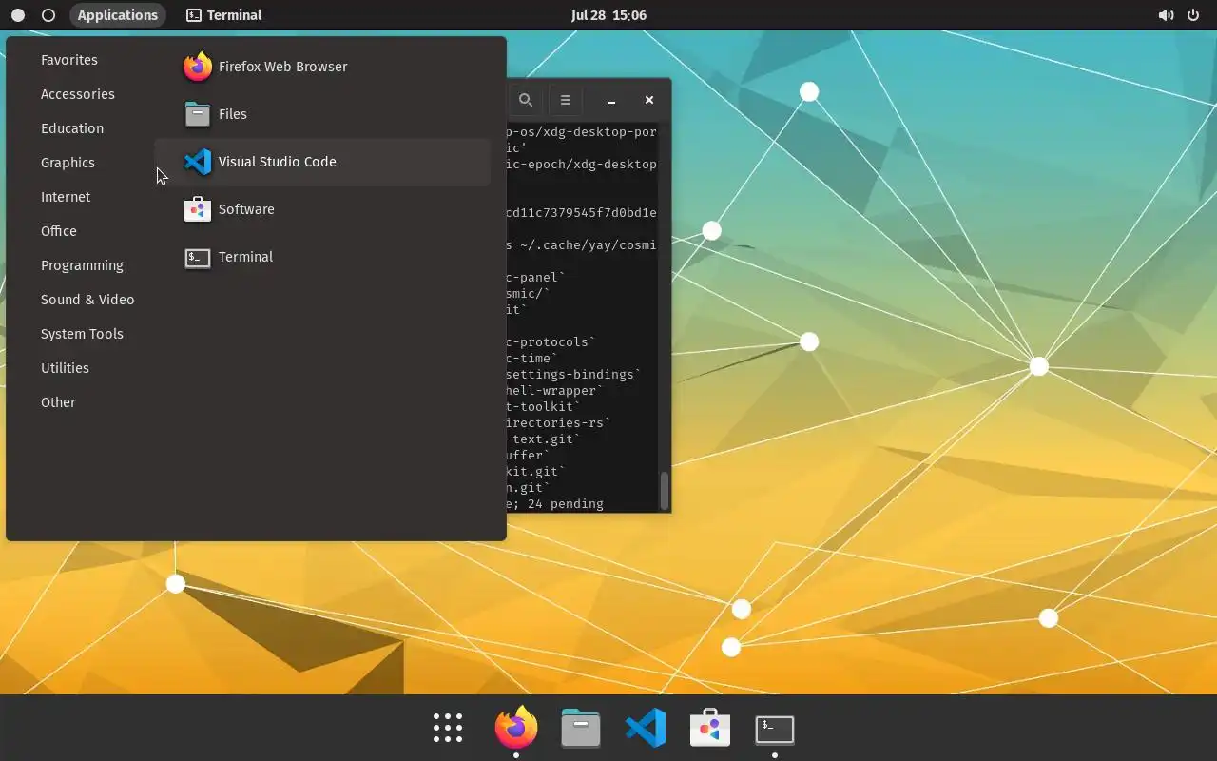Launch Files from the applications menu

coord(322,114)
